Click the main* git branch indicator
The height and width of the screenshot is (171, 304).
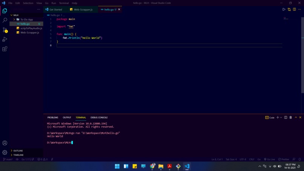[x=8, y=159]
